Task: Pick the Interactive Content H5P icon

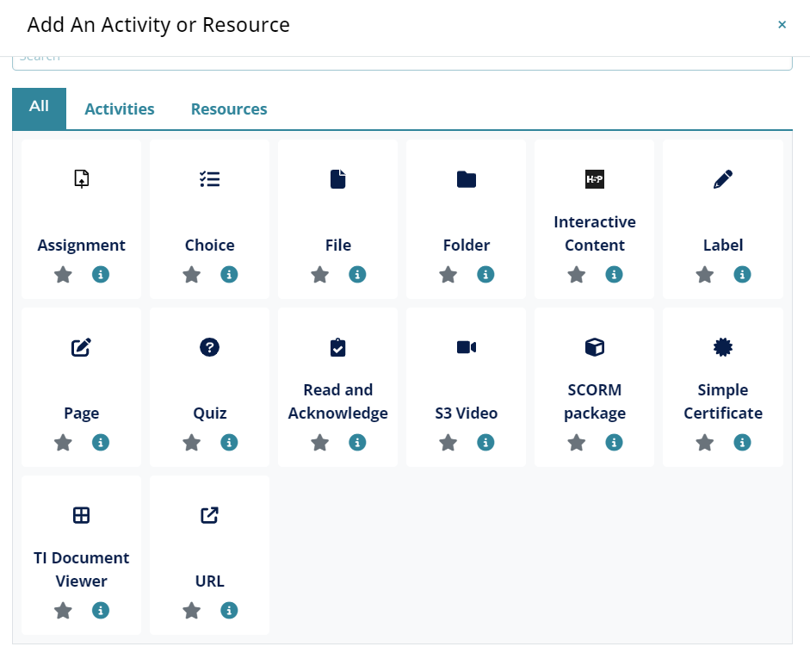Action: click(595, 179)
